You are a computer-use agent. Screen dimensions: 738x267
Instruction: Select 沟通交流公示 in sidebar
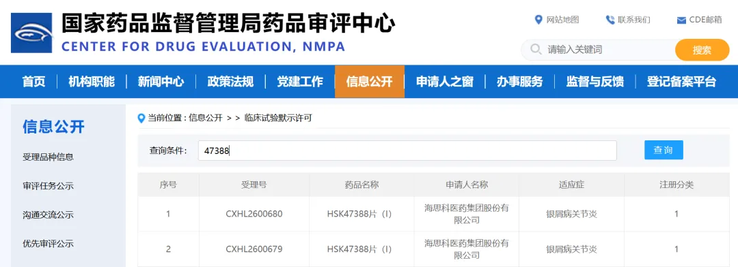(48, 215)
